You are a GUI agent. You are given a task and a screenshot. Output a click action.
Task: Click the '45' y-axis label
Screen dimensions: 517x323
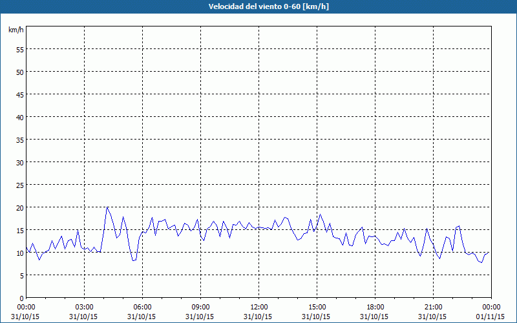[x=20, y=95]
